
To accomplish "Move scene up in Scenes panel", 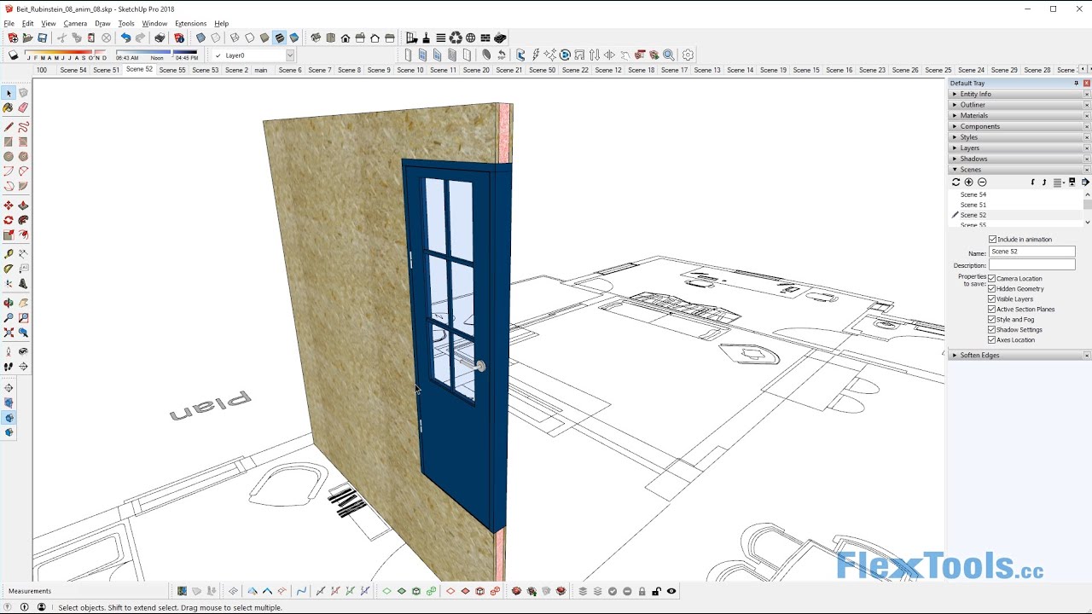I will pos(1044,182).
